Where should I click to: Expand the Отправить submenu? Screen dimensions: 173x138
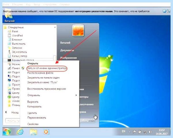pyautogui.click(x=50, y=95)
